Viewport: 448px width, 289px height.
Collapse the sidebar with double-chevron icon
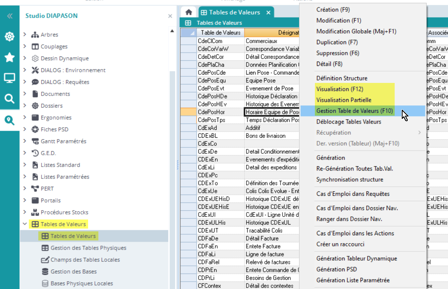9,16
